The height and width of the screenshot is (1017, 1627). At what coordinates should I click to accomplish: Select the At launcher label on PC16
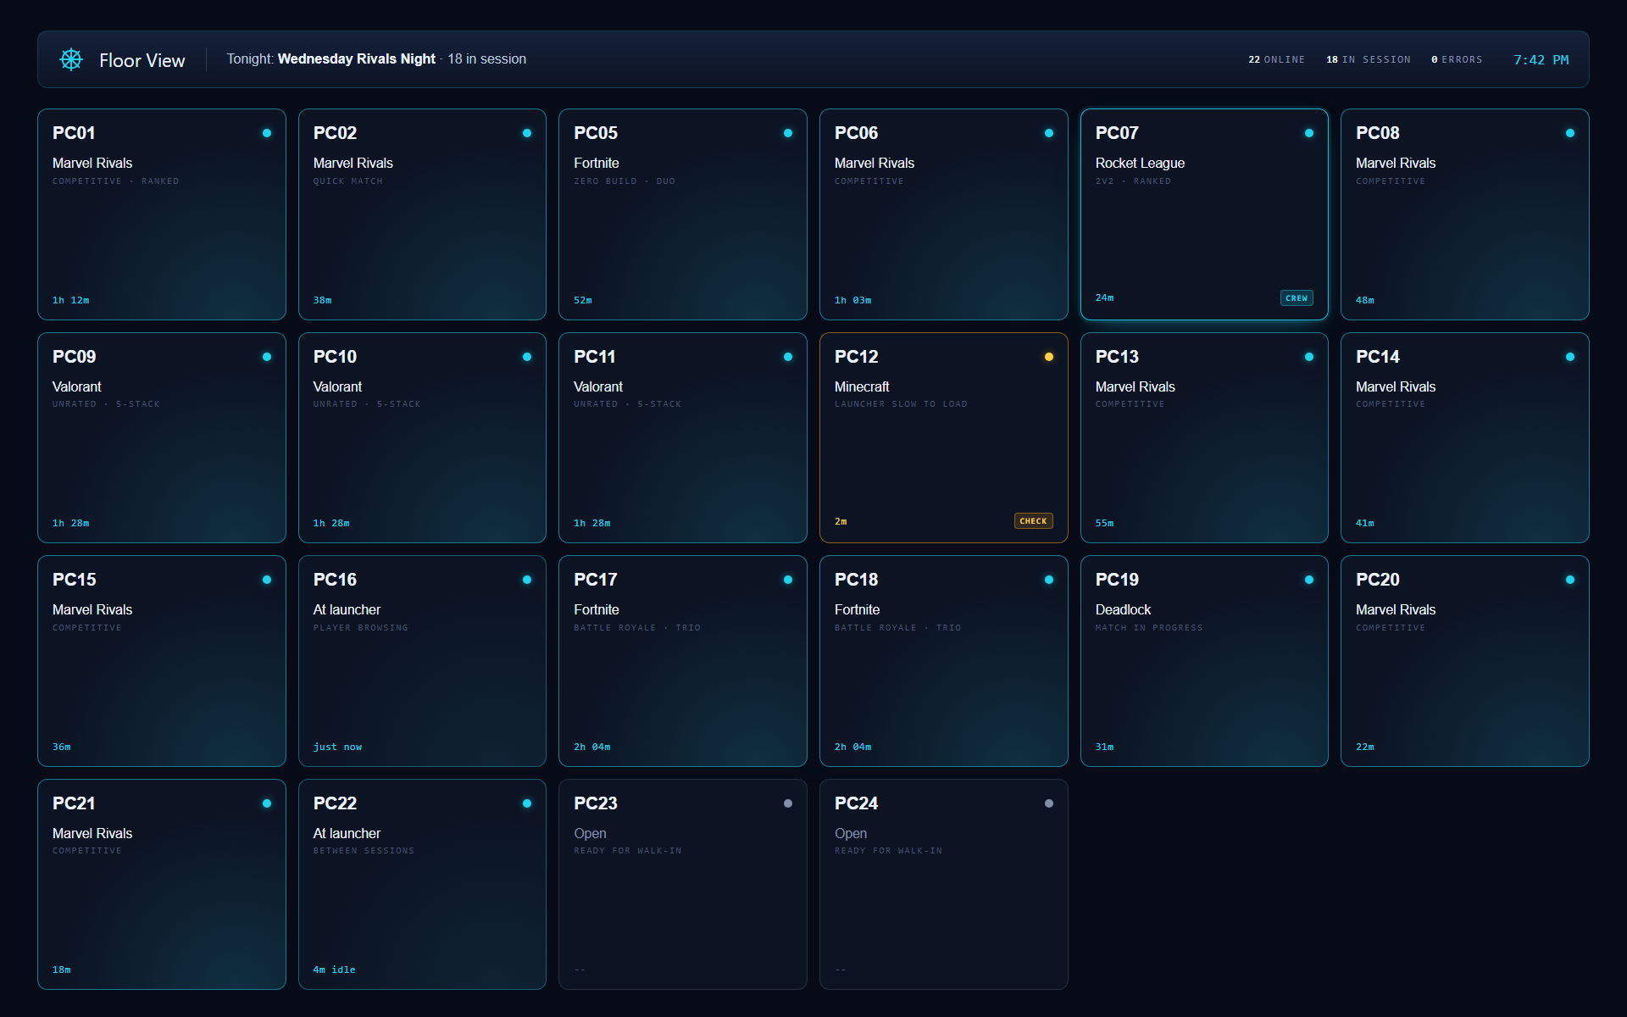pyautogui.click(x=347, y=609)
